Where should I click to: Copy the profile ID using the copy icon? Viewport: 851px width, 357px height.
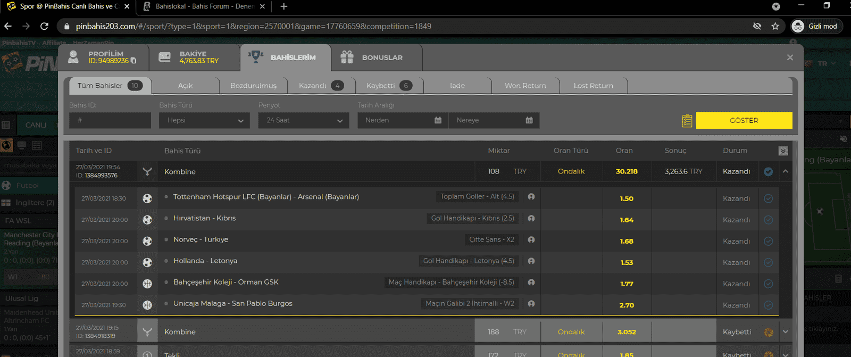coord(134,61)
